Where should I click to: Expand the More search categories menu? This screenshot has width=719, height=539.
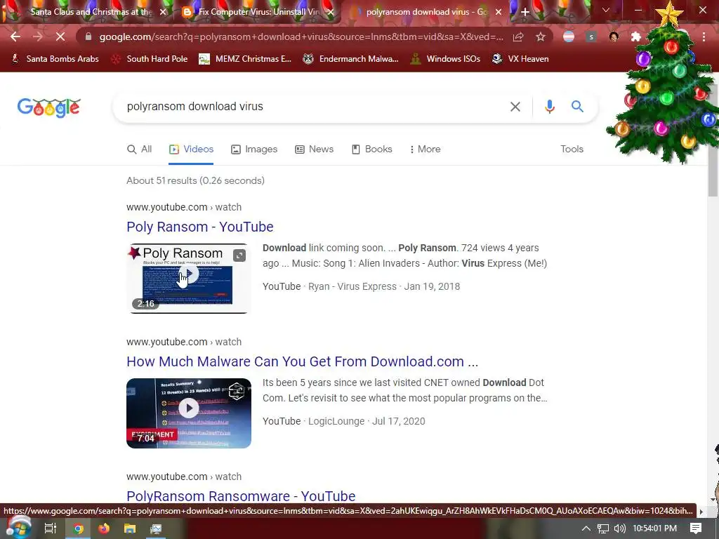(x=425, y=149)
